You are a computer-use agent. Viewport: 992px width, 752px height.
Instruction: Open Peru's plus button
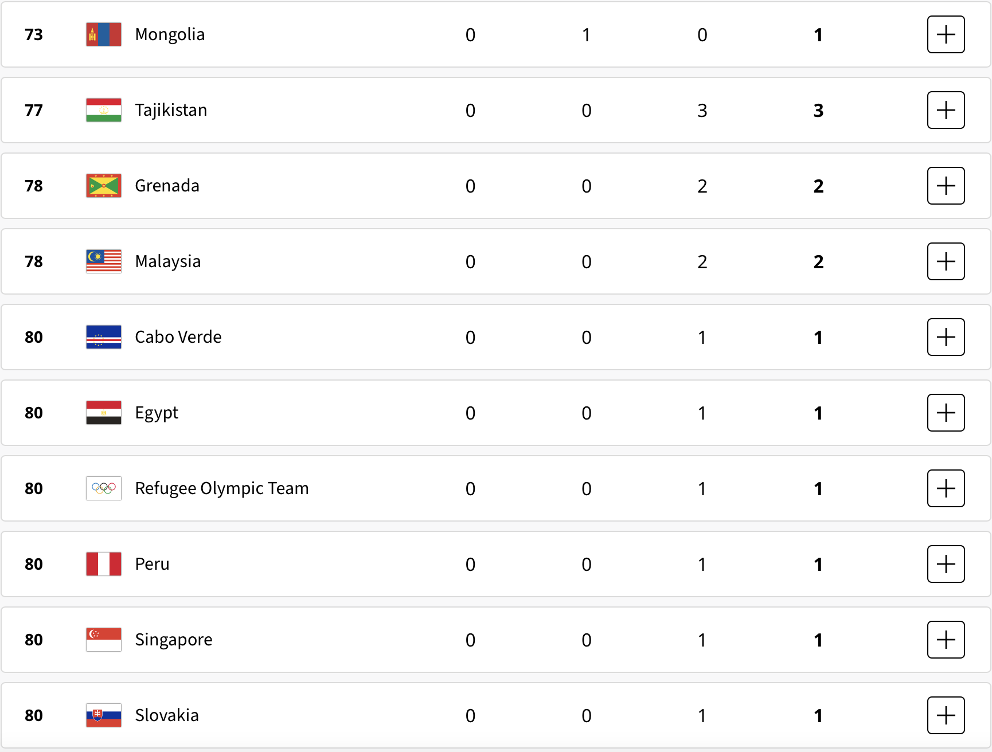tap(946, 564)
